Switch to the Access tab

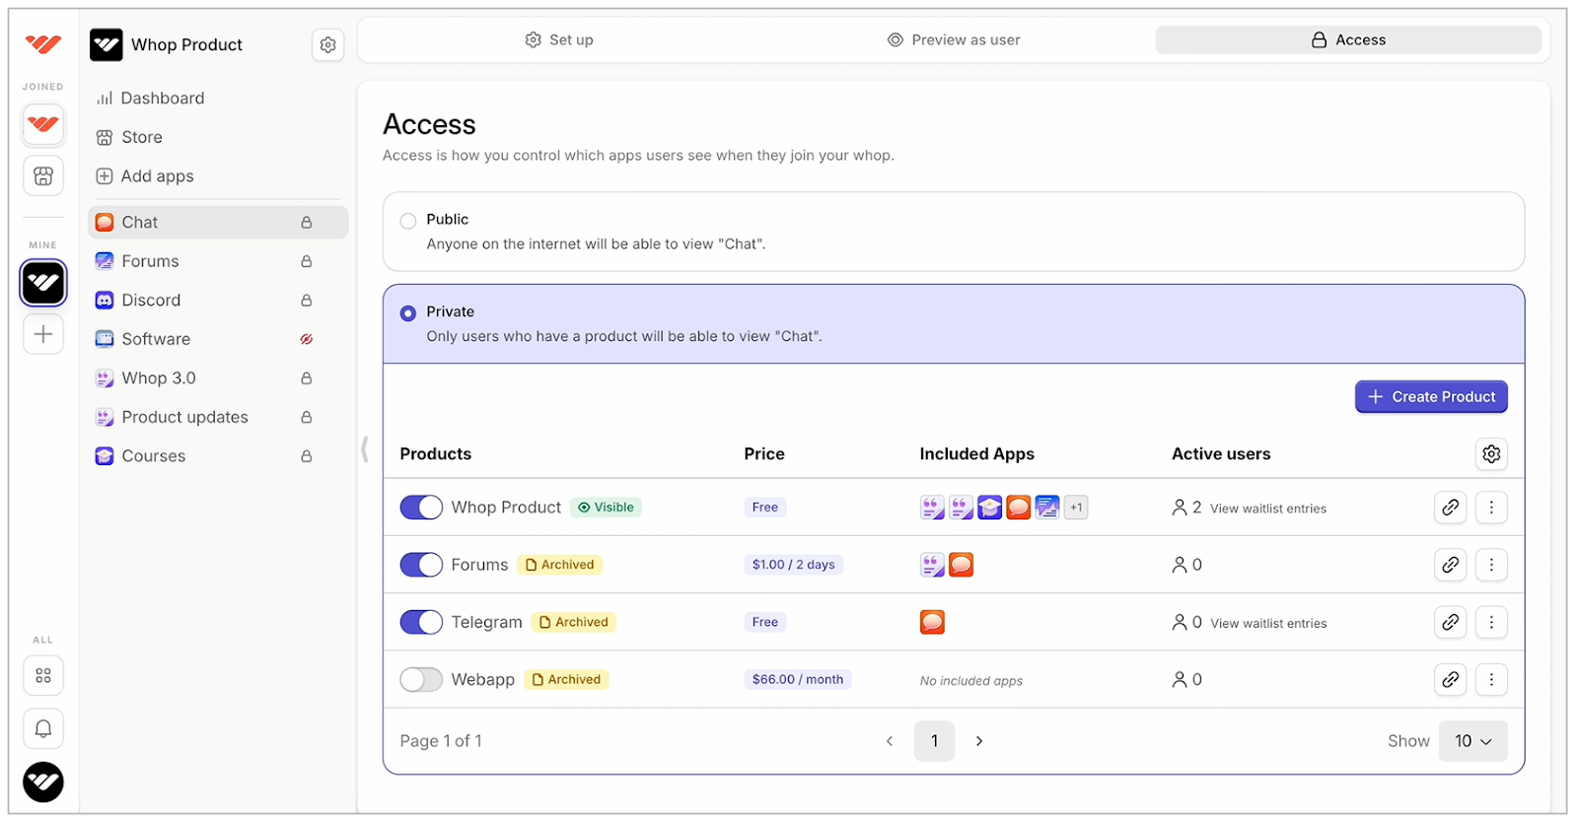[x=1348, y=40]
